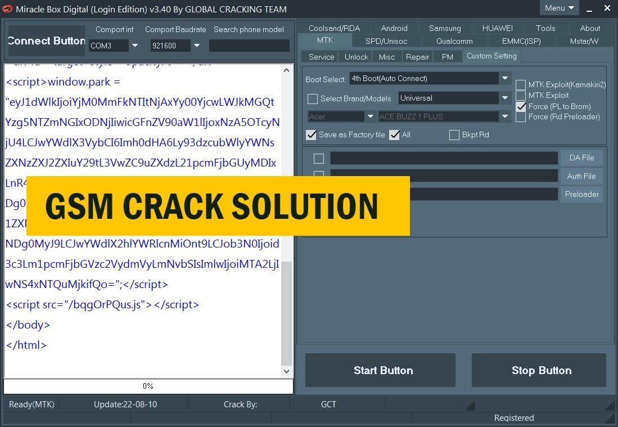
Task: Click the Connect Button
Action: tap(47, 41)
